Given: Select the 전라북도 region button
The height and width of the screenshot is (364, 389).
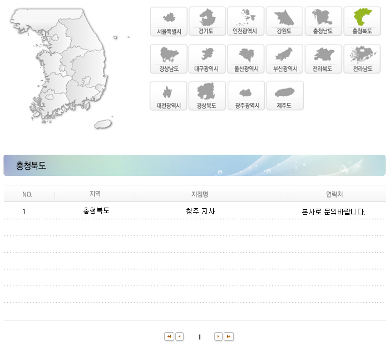Looking at the screenshot, I should tap(323, 59).
